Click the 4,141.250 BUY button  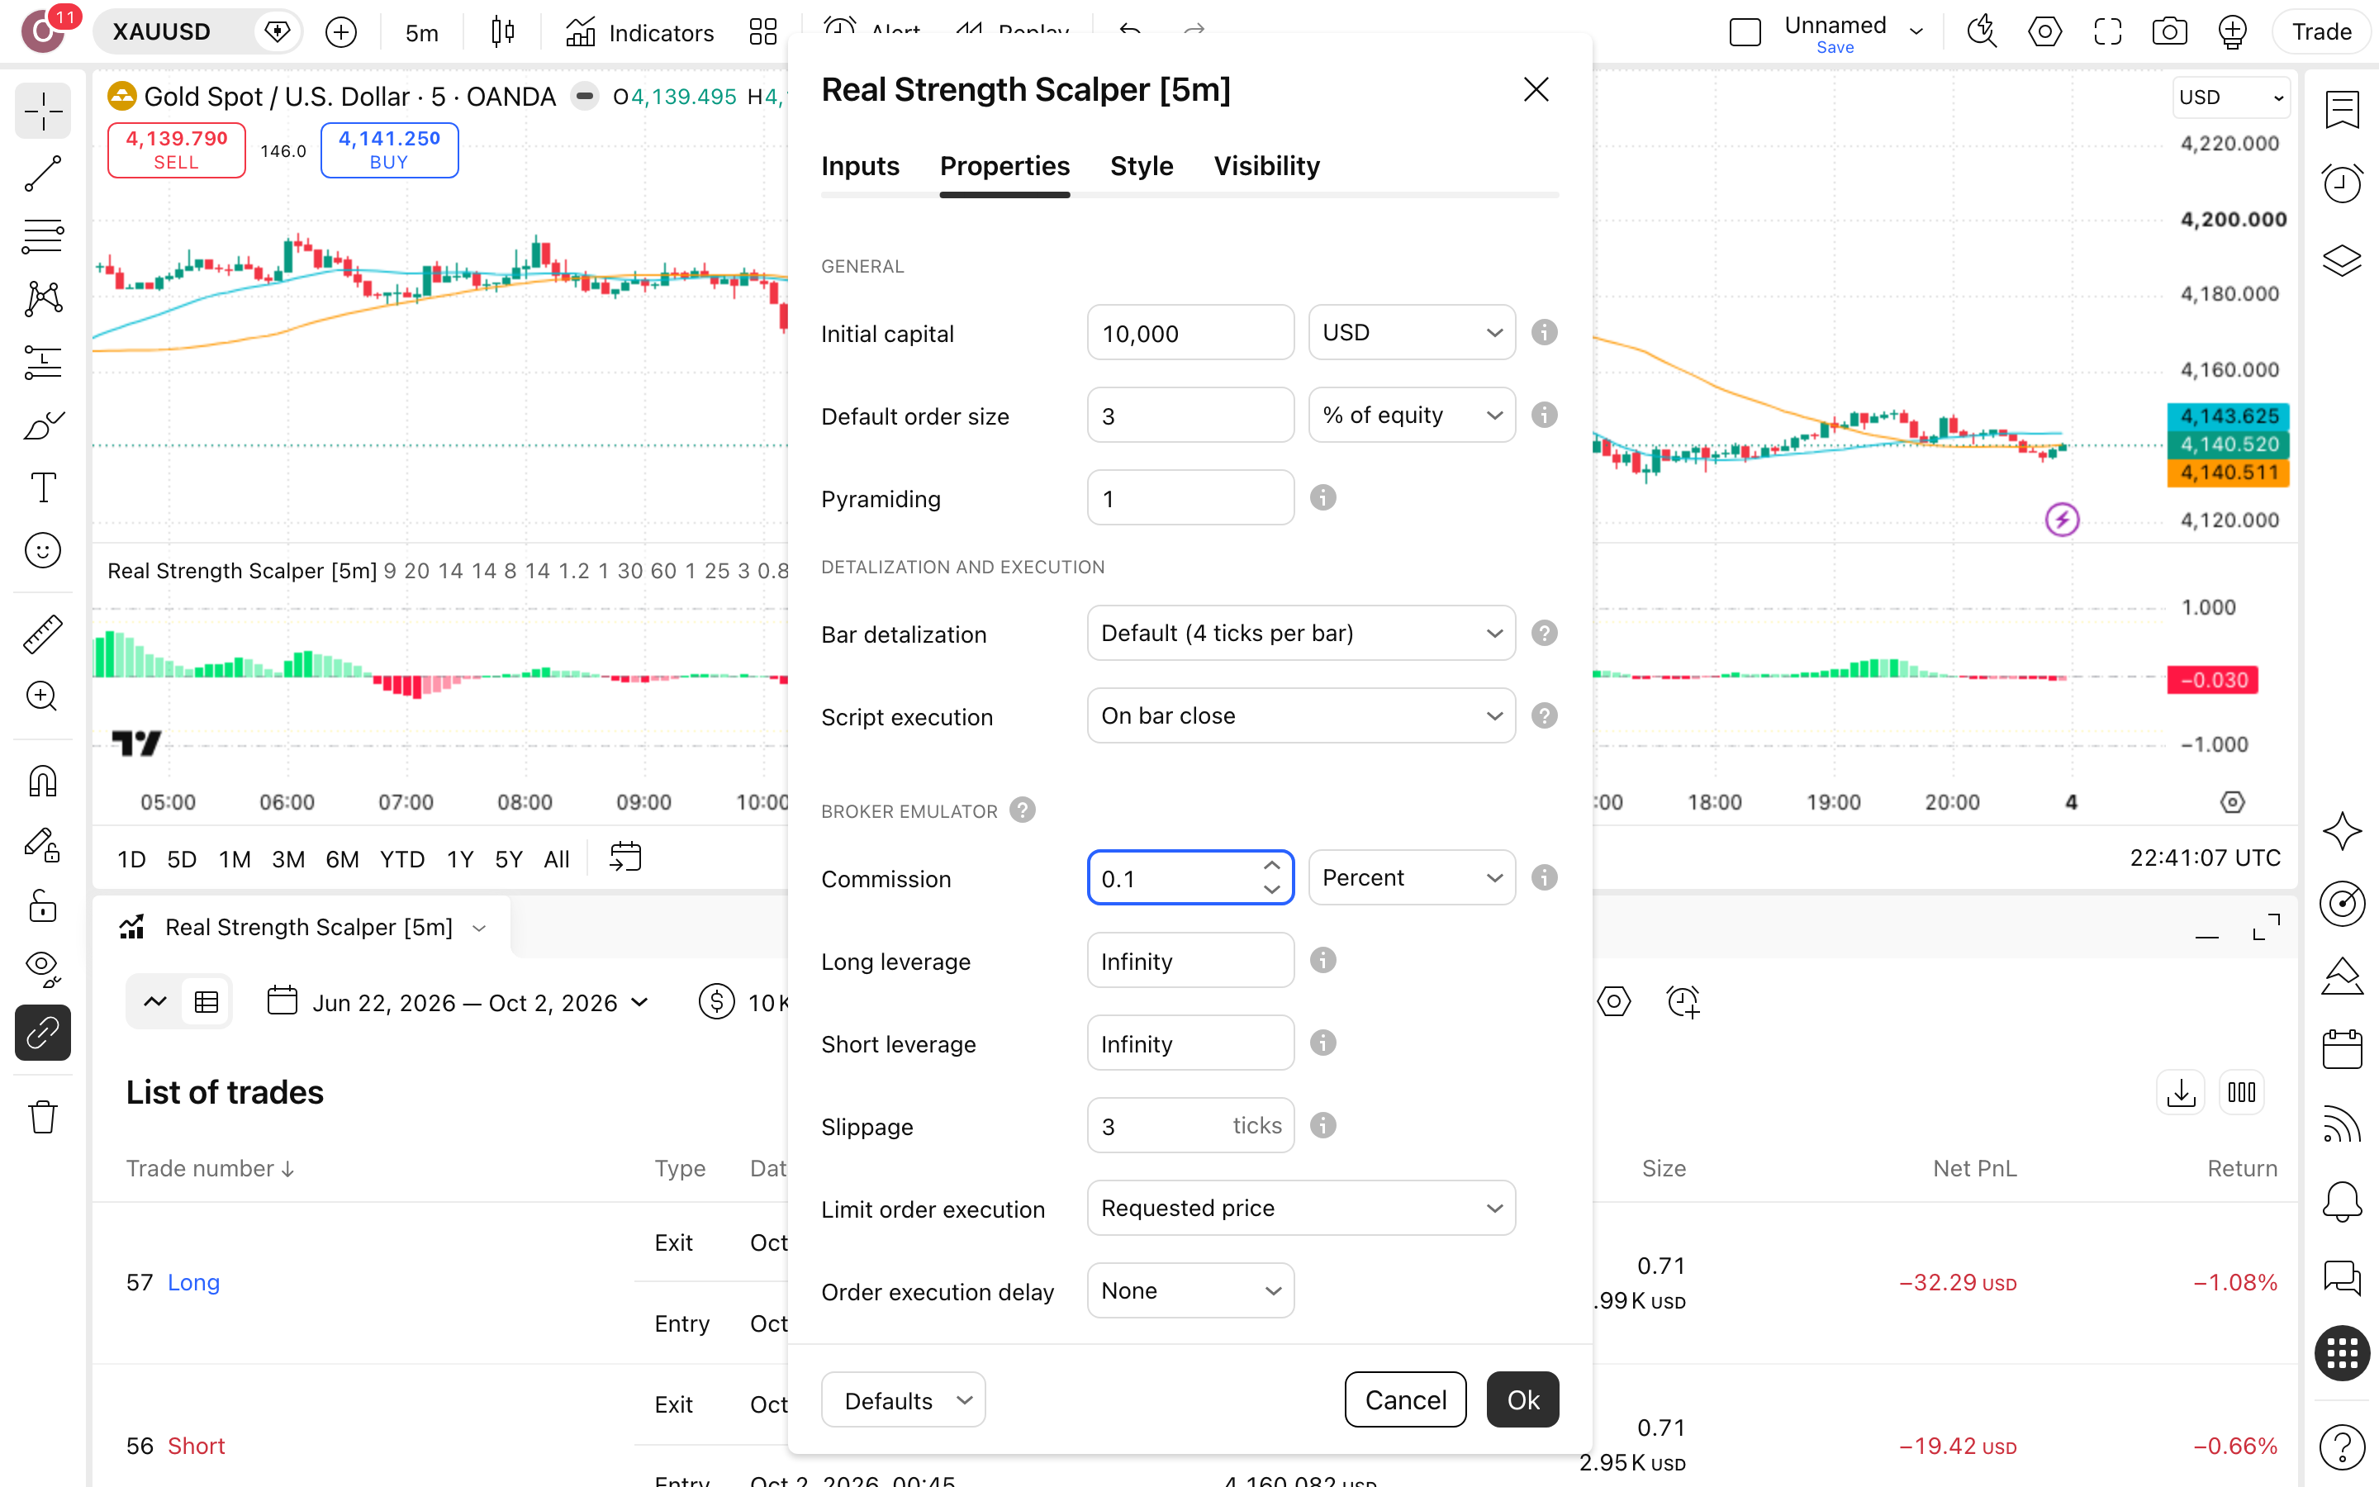click(389, 150)
